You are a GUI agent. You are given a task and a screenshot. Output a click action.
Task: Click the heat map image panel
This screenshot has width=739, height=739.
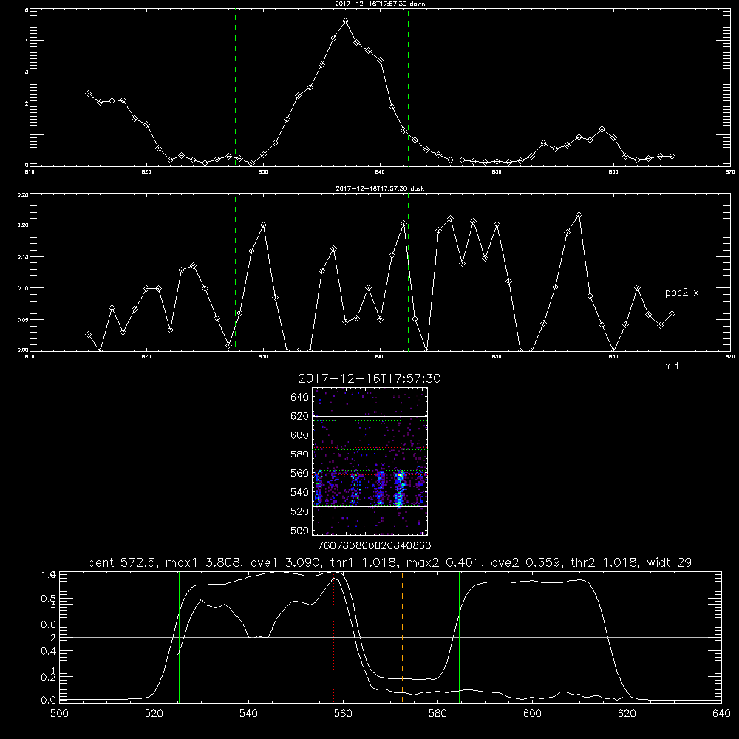click(x=369, y=461)
